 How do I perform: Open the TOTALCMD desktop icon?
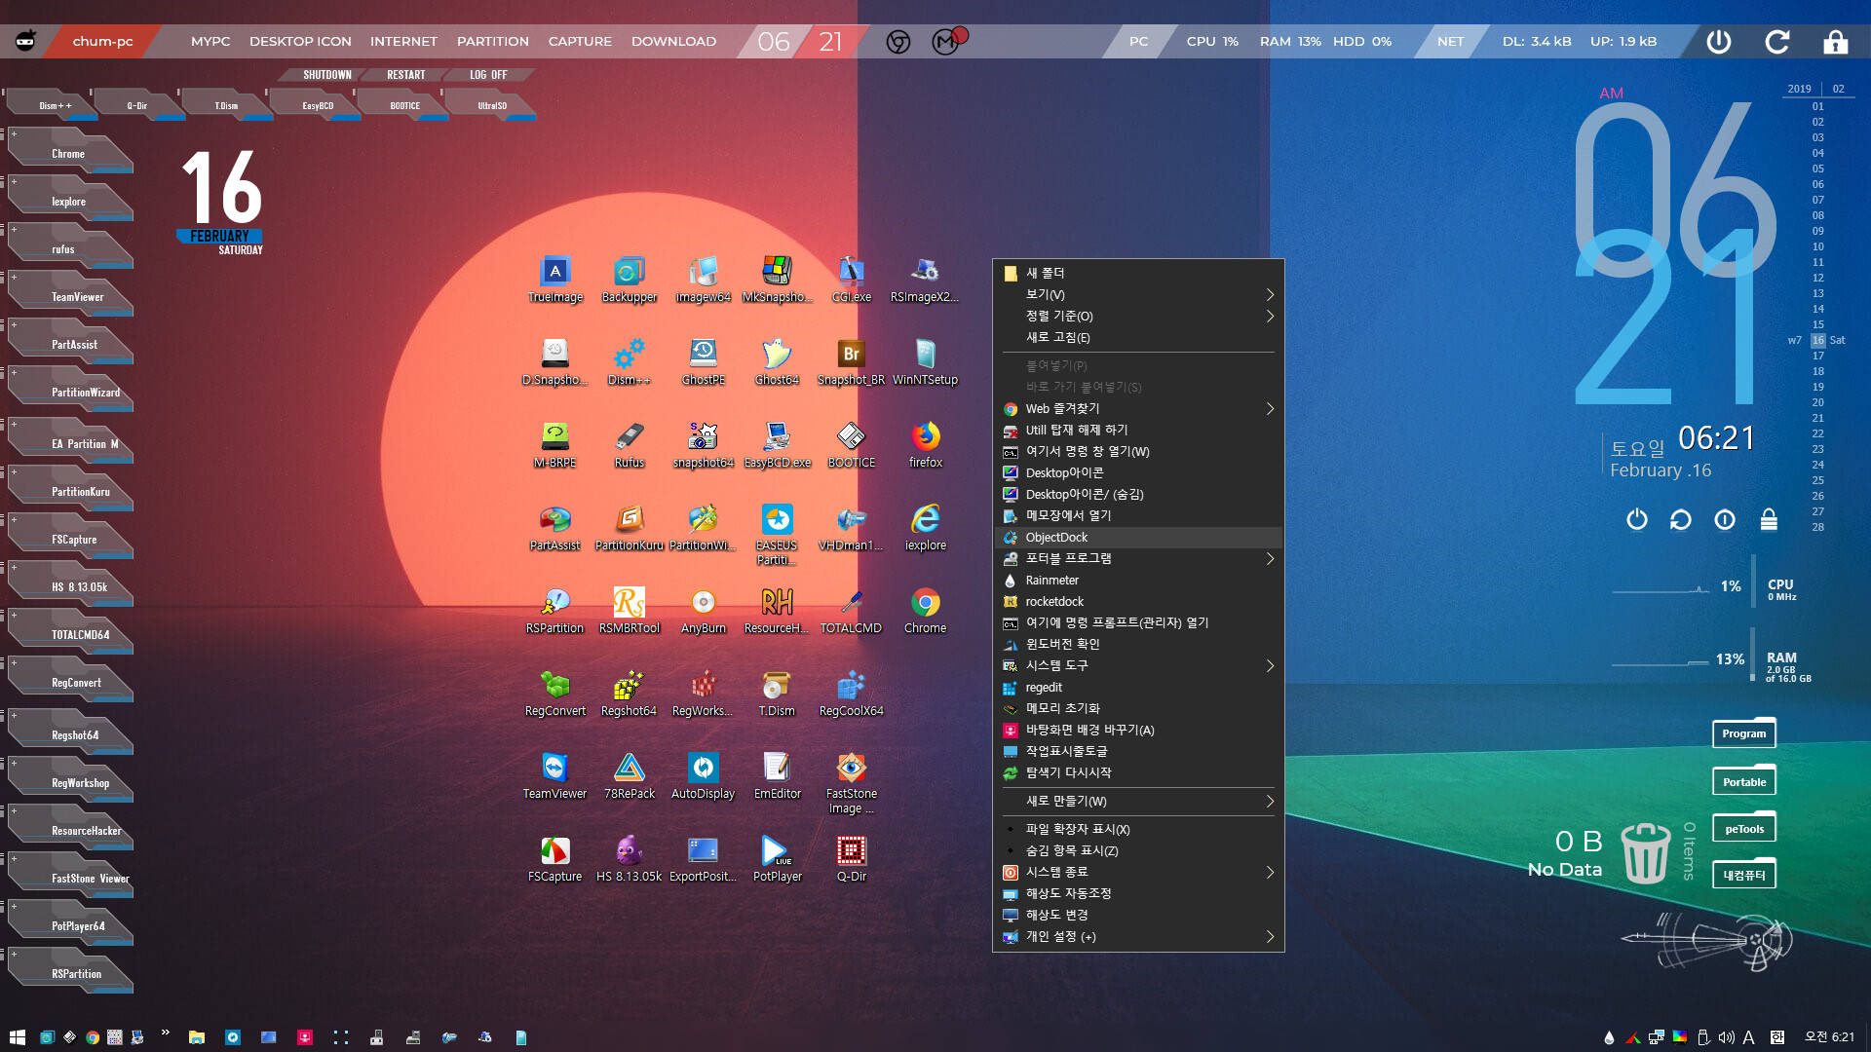(x=851, y=611)
